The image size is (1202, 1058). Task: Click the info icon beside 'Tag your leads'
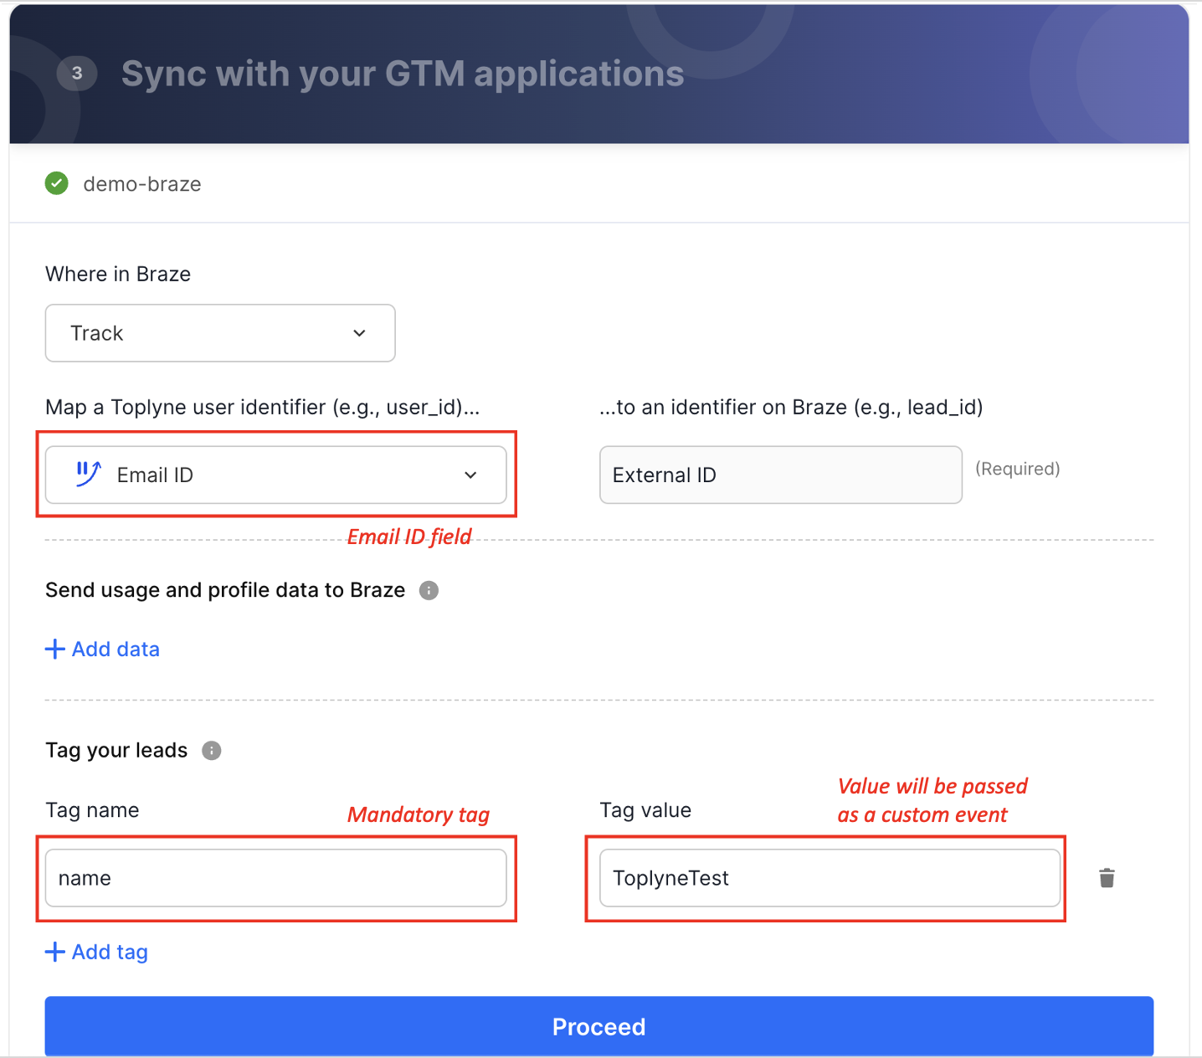(x=212, y=750)
